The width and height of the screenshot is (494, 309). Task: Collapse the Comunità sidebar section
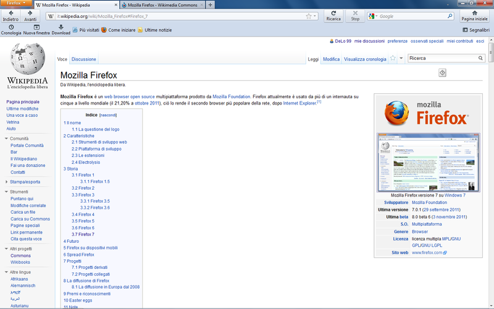pos(6,138)
